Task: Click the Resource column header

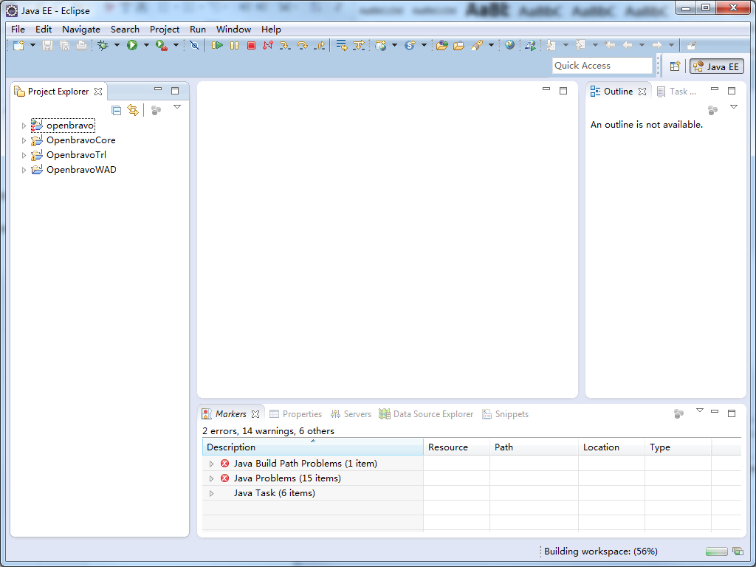Action: 456,447
